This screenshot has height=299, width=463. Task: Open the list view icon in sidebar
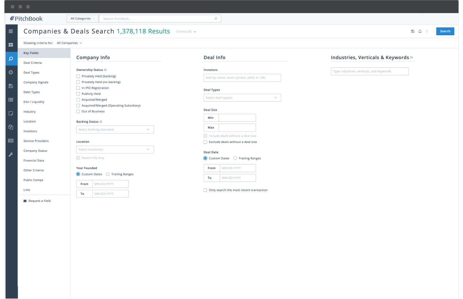coord(11,99)
